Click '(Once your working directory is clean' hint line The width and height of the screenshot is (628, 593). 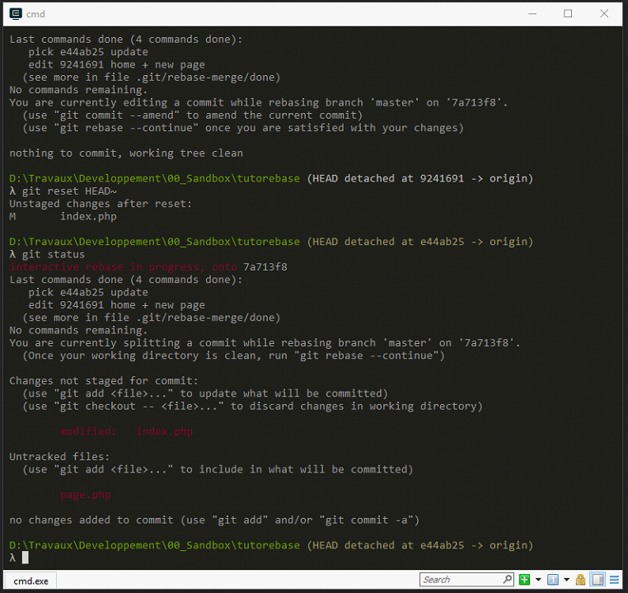[233, 355]
